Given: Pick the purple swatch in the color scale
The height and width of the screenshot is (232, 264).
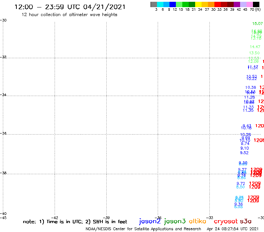Looking at the screenshot, I should click(x=237, y=4).
